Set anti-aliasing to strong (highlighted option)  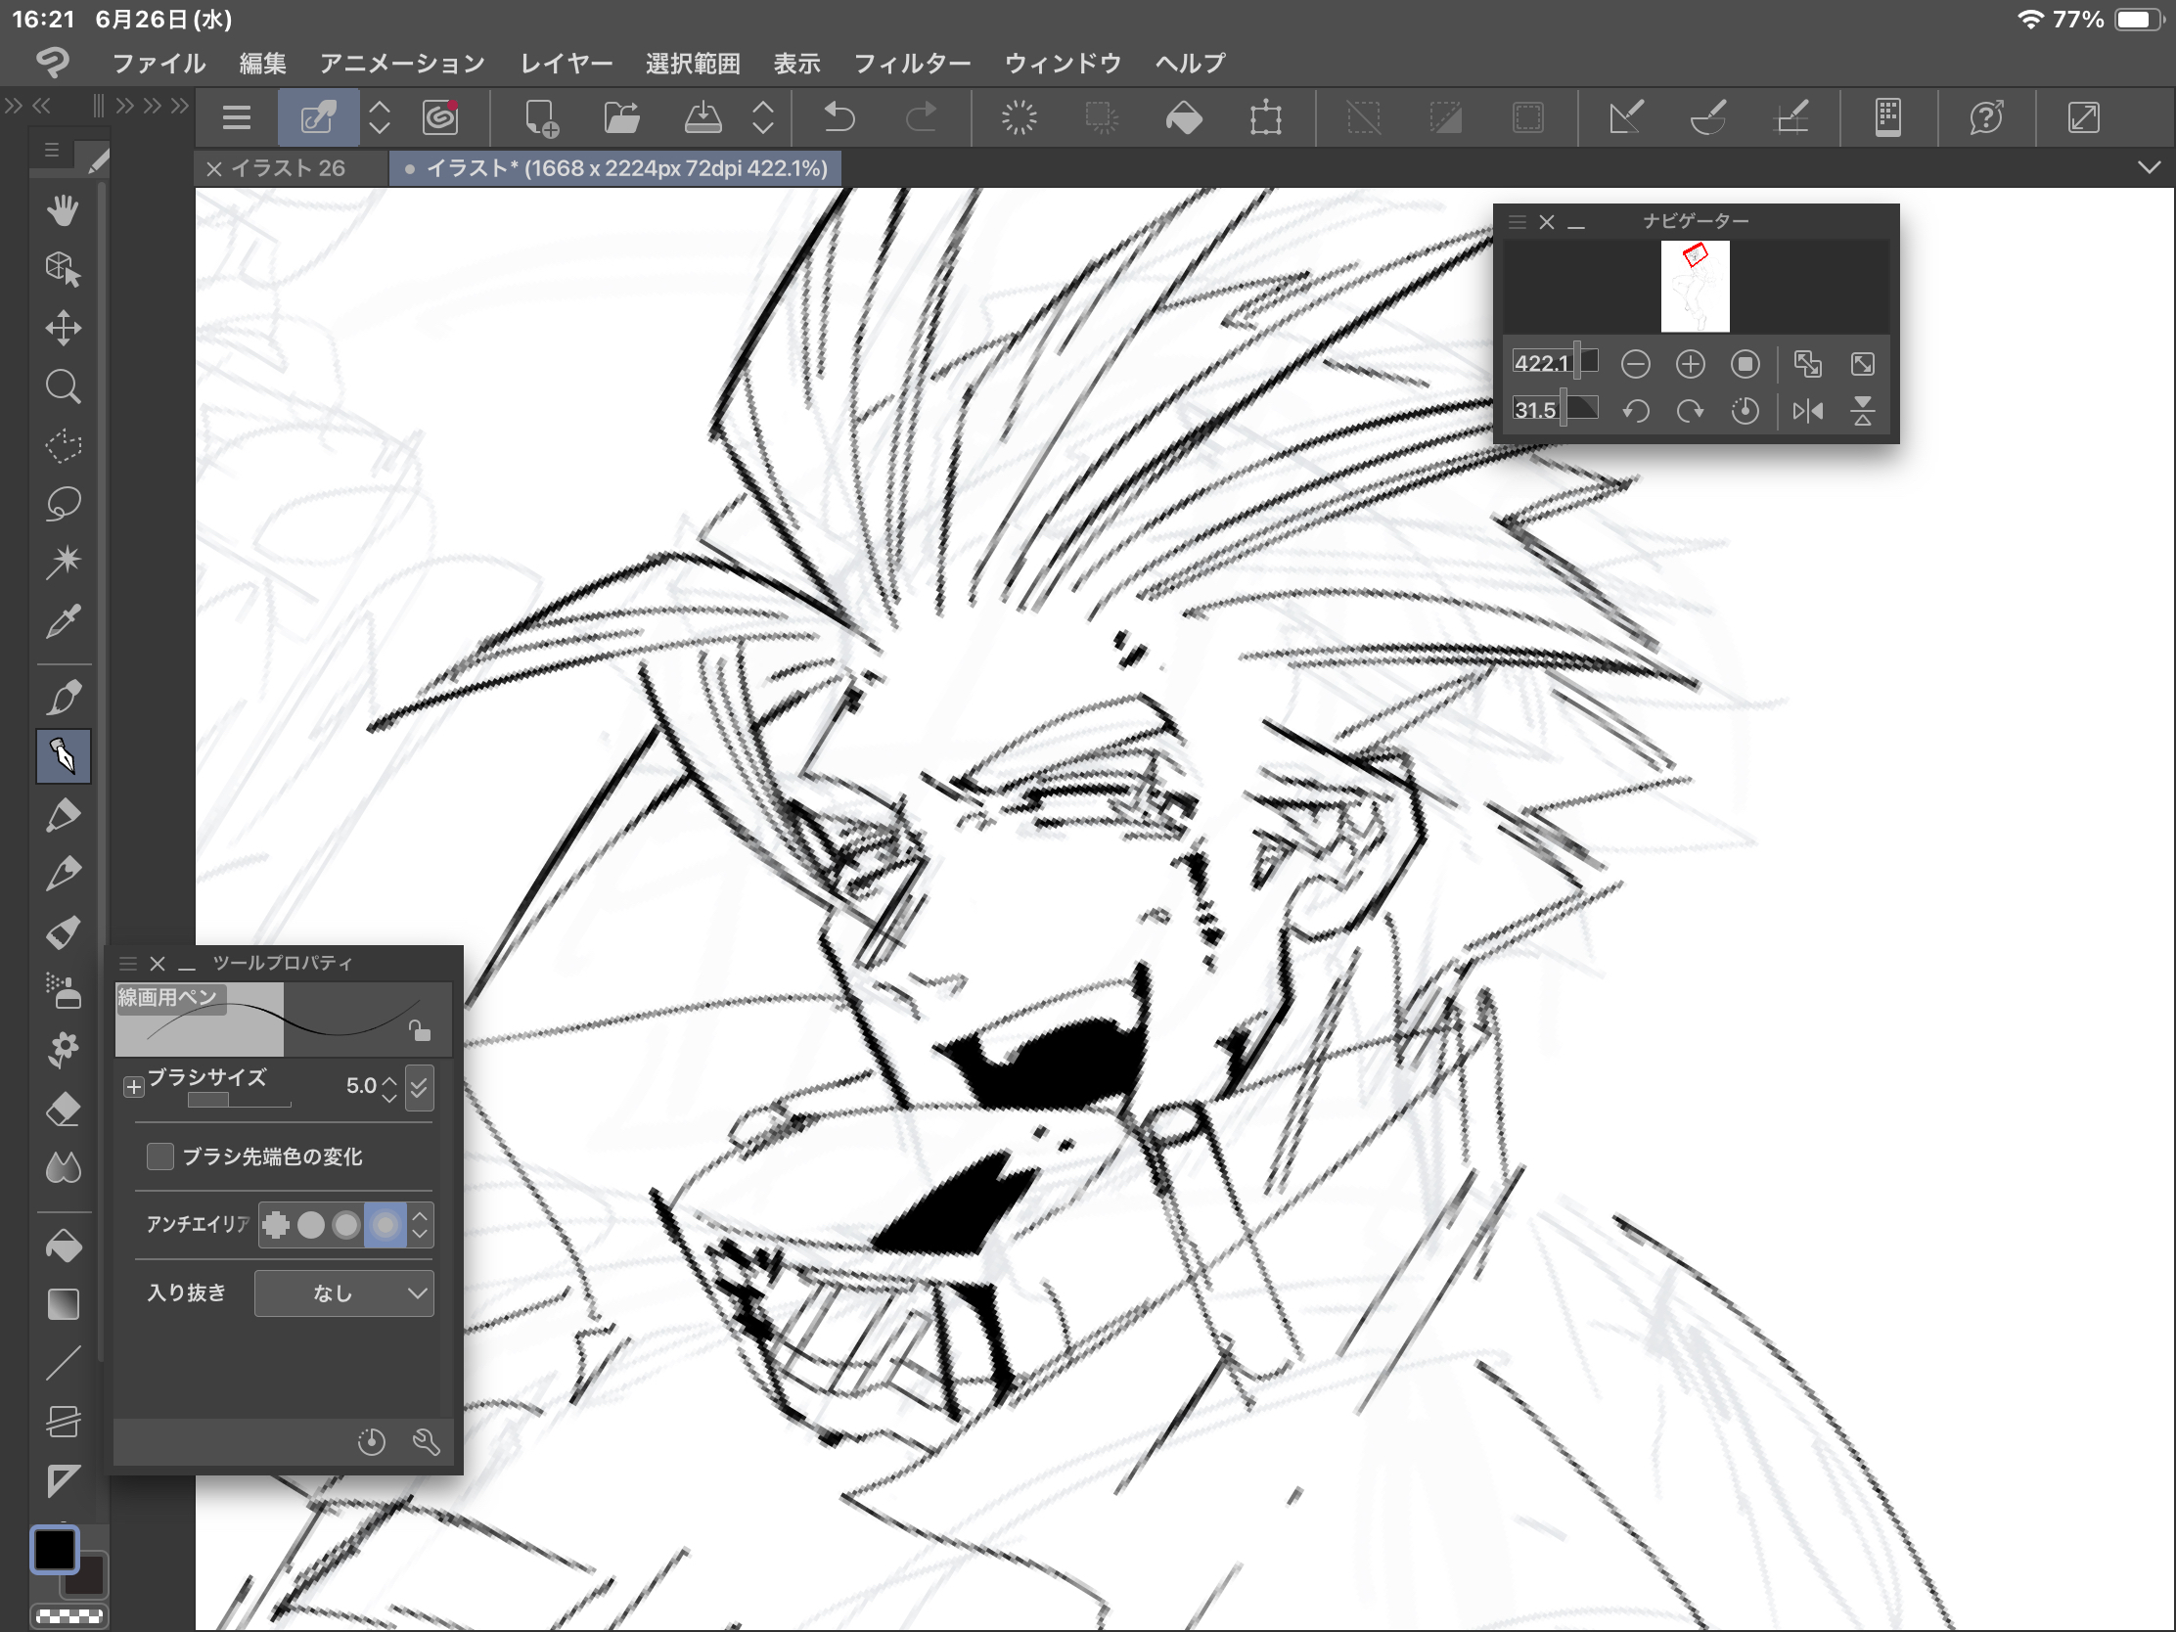coord(385,1225)
